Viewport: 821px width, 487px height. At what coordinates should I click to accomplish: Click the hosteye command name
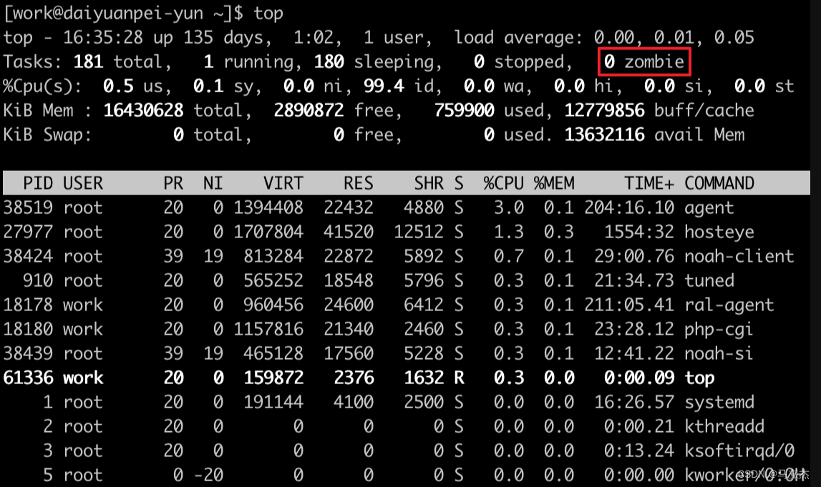tap(719, 232)
